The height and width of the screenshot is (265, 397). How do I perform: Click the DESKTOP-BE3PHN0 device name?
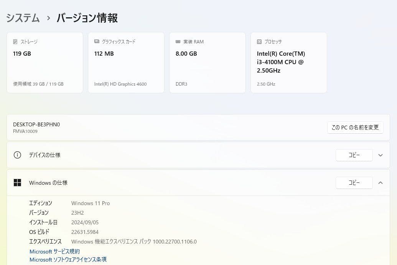coord(36,124)
